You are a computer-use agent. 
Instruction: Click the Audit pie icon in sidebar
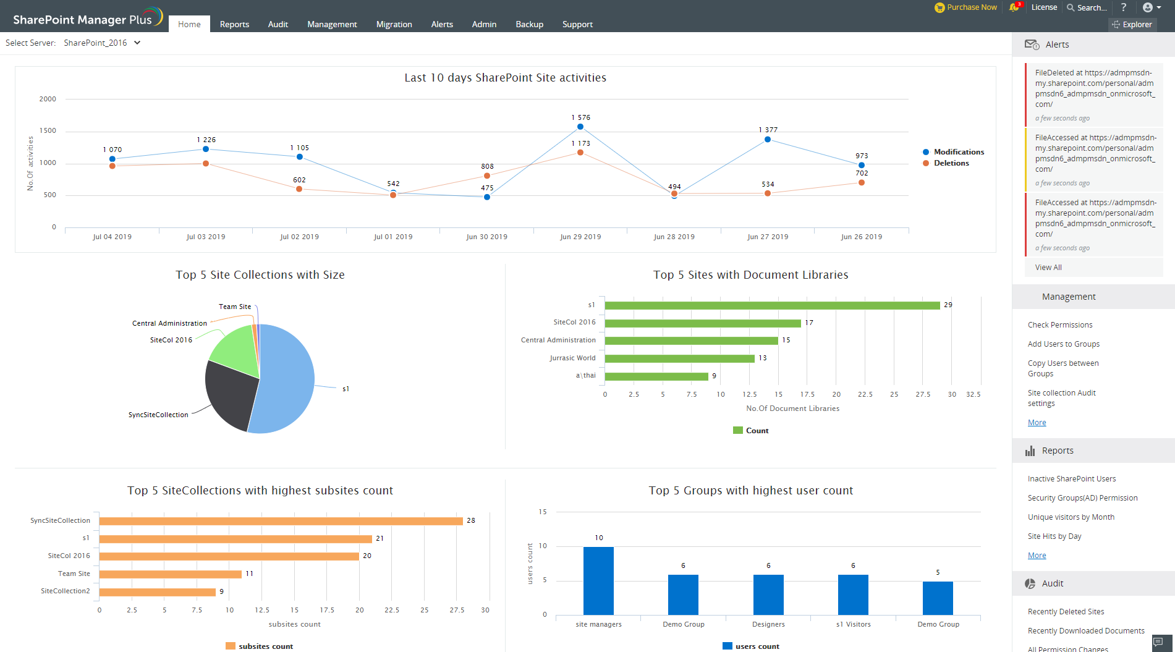pyautogui.click(x=1030, y=583)
